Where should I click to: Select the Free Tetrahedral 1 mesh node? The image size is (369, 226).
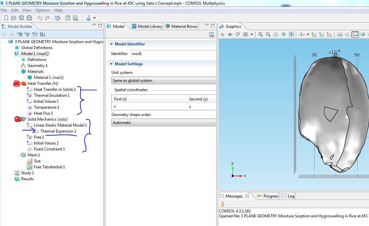(49, 167)
